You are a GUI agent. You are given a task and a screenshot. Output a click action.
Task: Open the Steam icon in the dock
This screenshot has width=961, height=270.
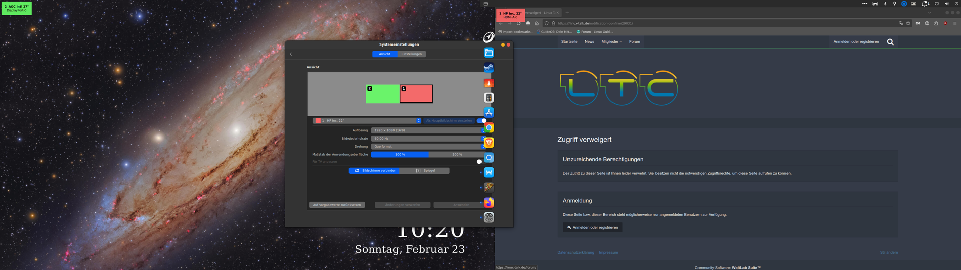point(489,68)
